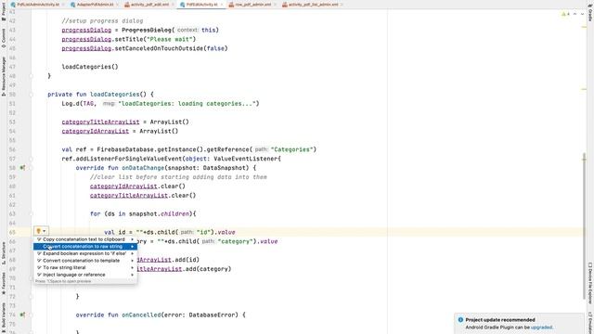
Task: Click the "category" string on line 66
Action: (235, 241)
